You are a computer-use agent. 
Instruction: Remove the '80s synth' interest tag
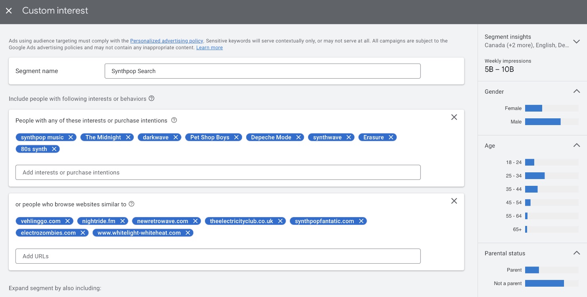pyautogui.click(x=54, y=149)
